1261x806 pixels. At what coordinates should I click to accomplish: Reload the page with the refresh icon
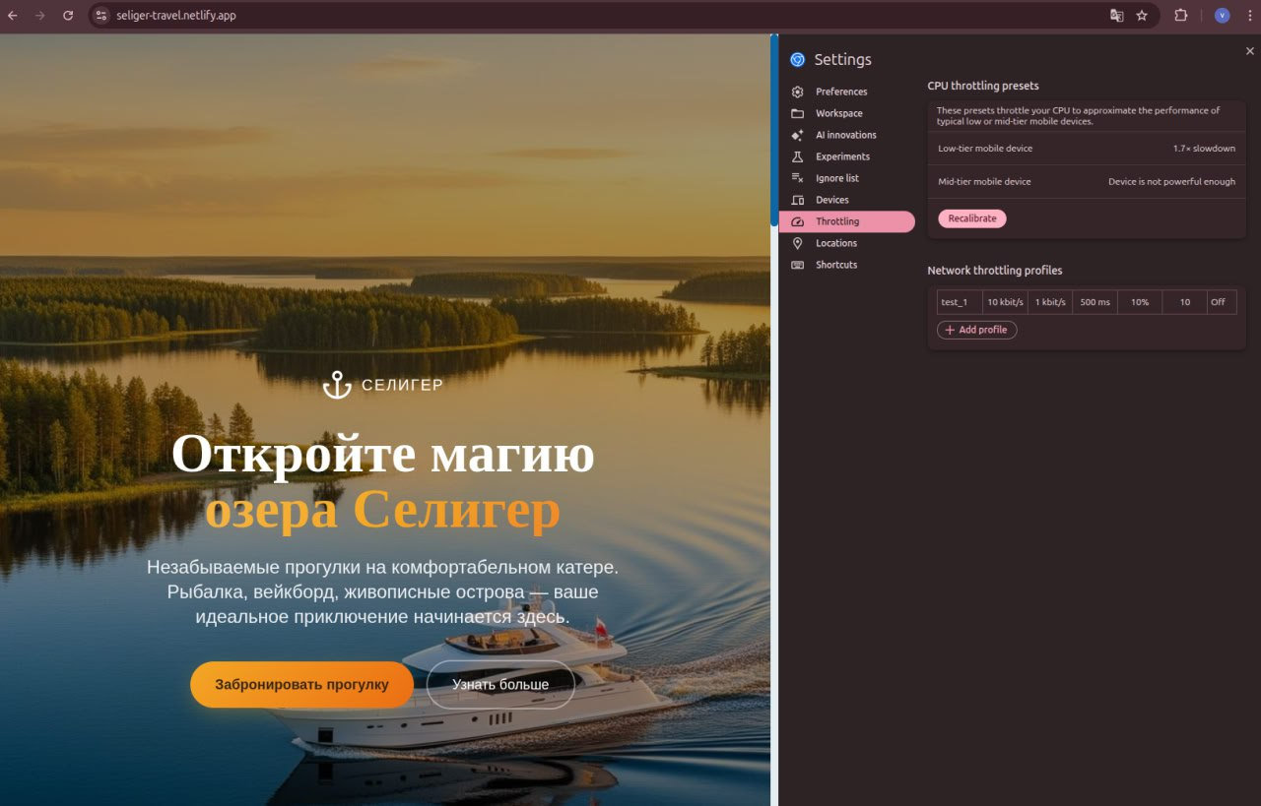(68, 16)
